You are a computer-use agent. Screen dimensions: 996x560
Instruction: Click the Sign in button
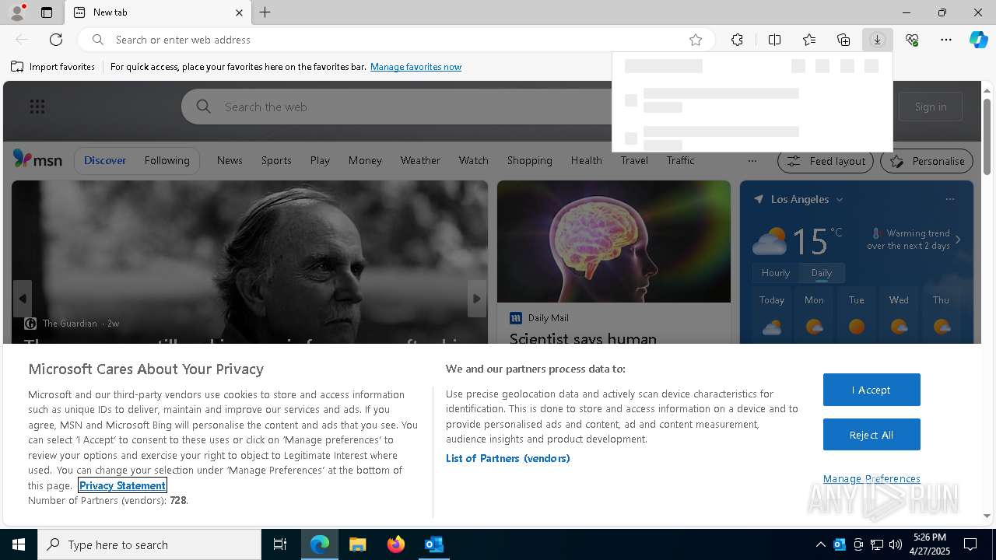click(x=931, y=107)
